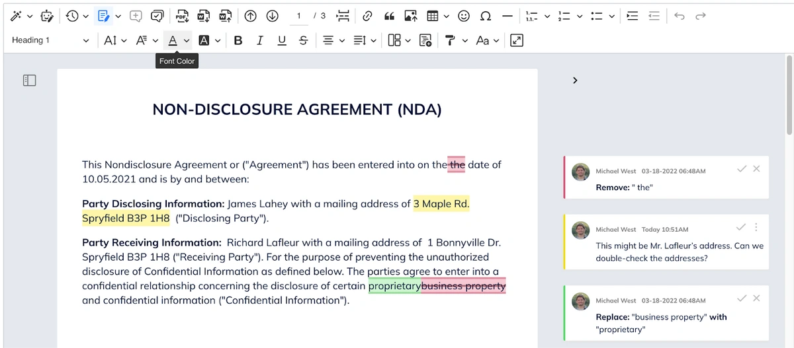Enter fullscreen mode with the expand icon

pyautogui.click(x=517, y=40)
